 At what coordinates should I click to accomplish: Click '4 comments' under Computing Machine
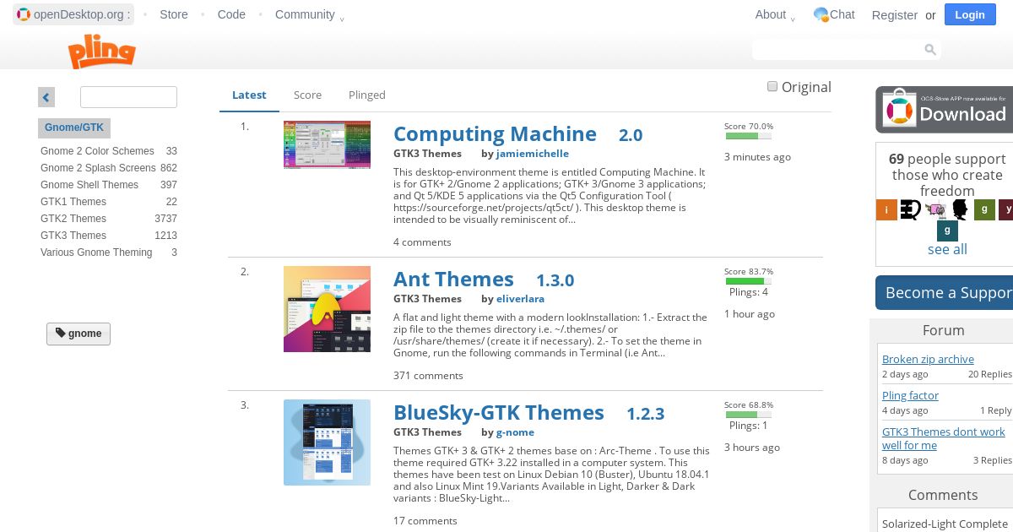[x=422, y=242]
